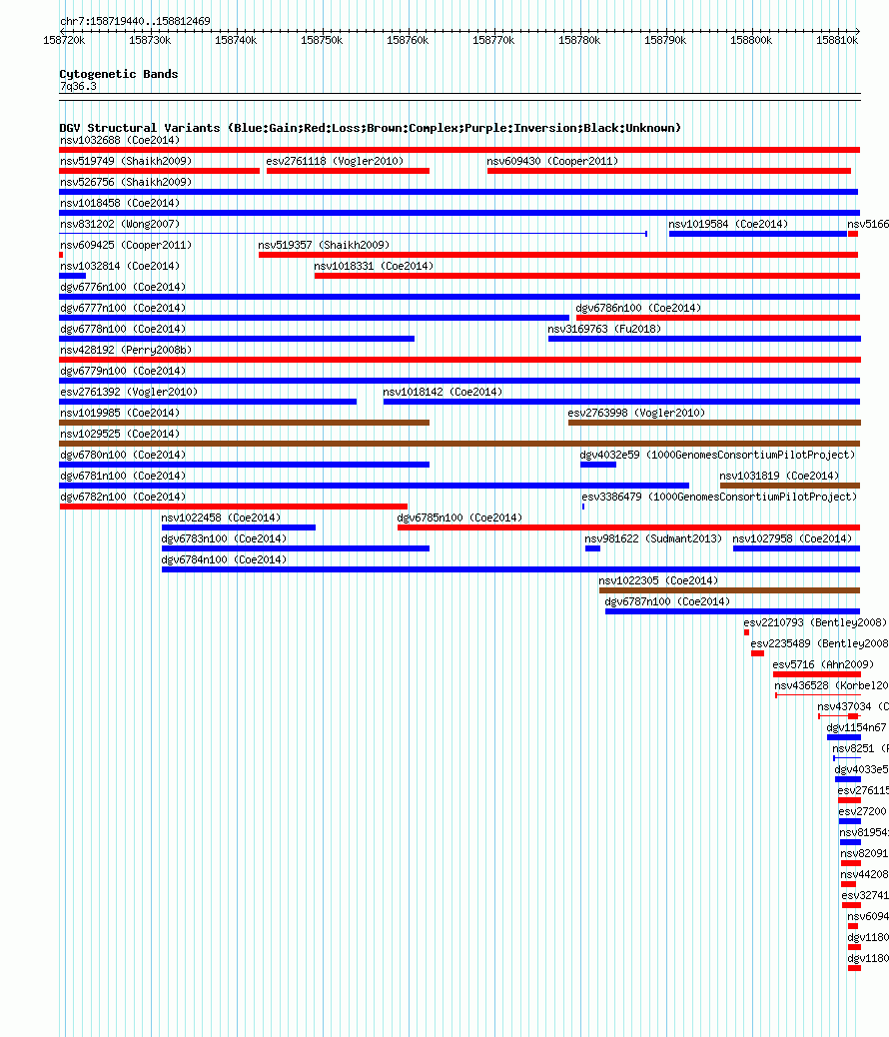The width and height of the screenshot is (889, 1037).
Task: Click nsv1022305 (Coe2014) label
Action: point(658,581)
